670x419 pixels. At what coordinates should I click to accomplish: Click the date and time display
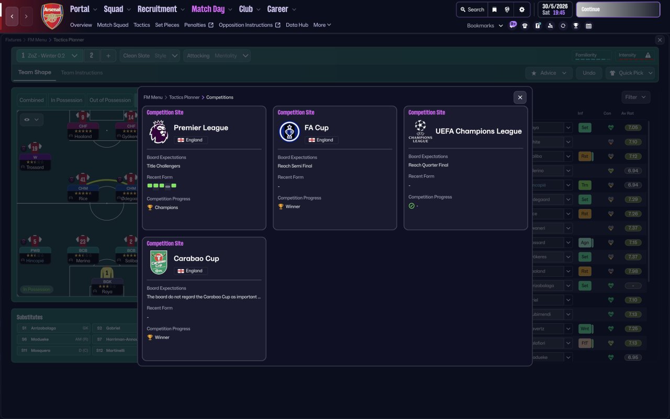(555, 9)
